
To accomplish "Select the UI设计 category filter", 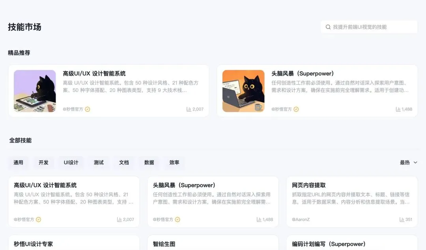I will pos(71,162).
